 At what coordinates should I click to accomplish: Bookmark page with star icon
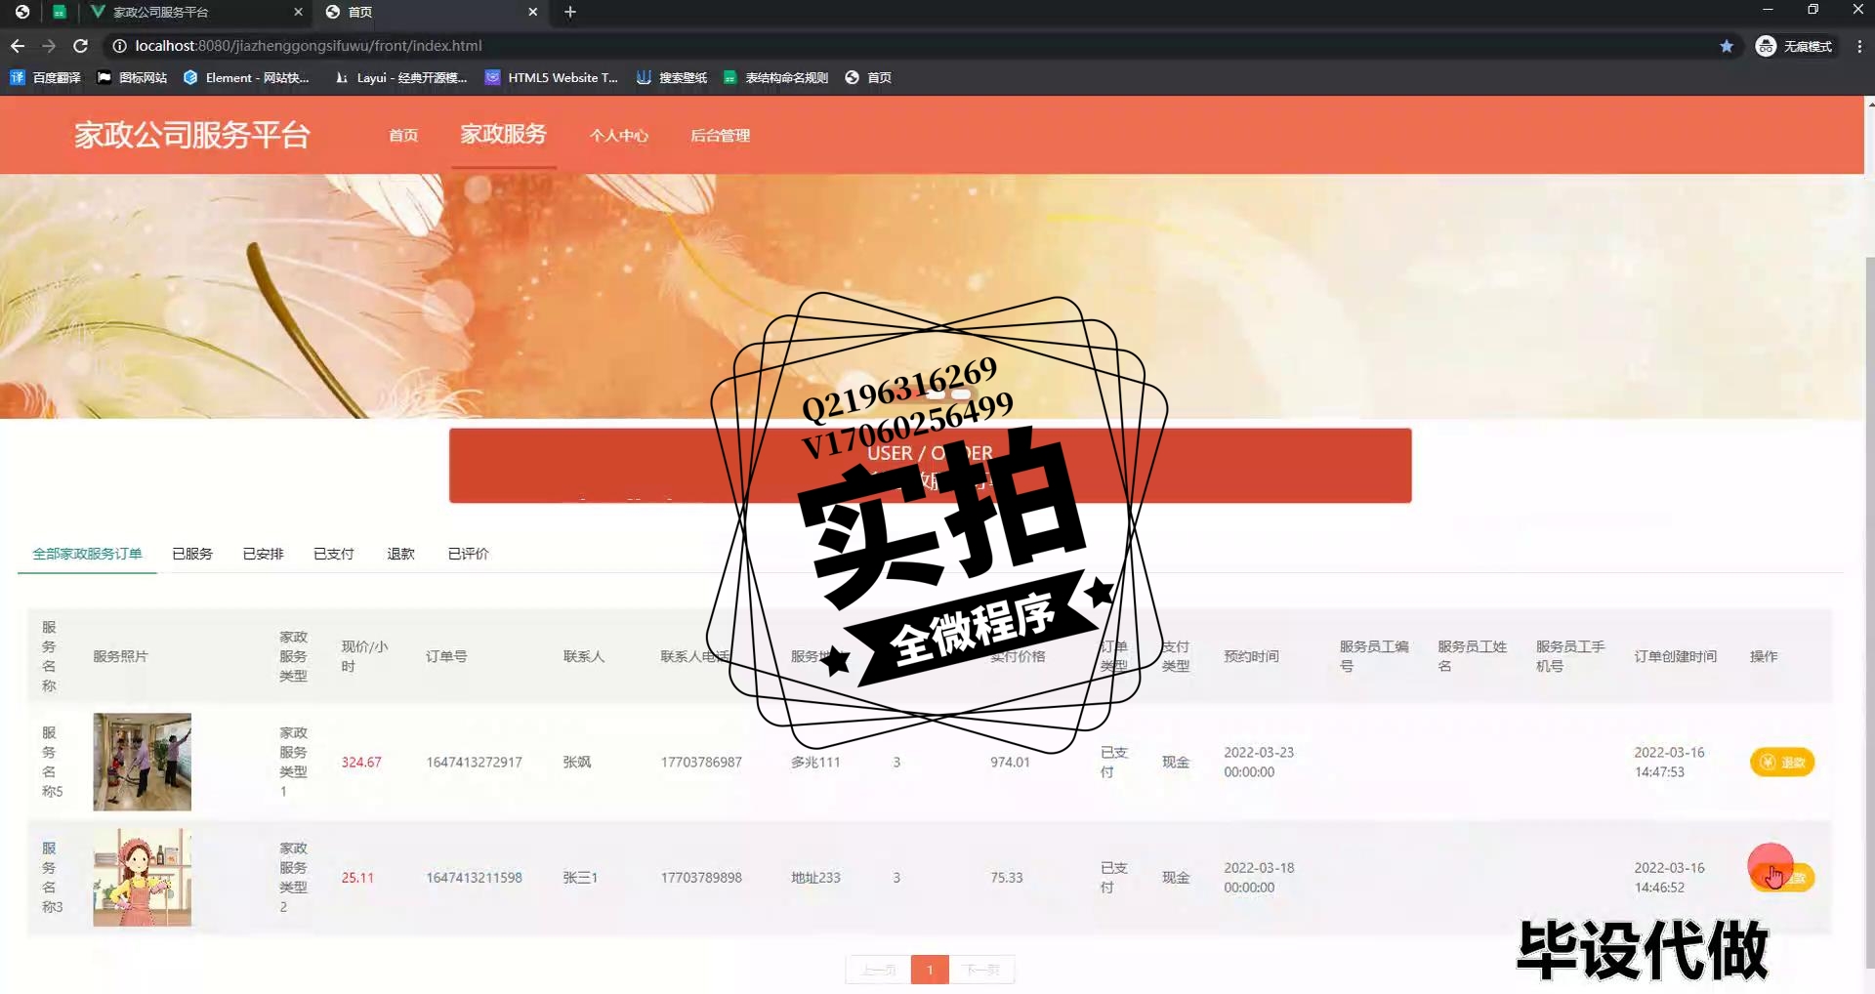[x=1727, y=46]
